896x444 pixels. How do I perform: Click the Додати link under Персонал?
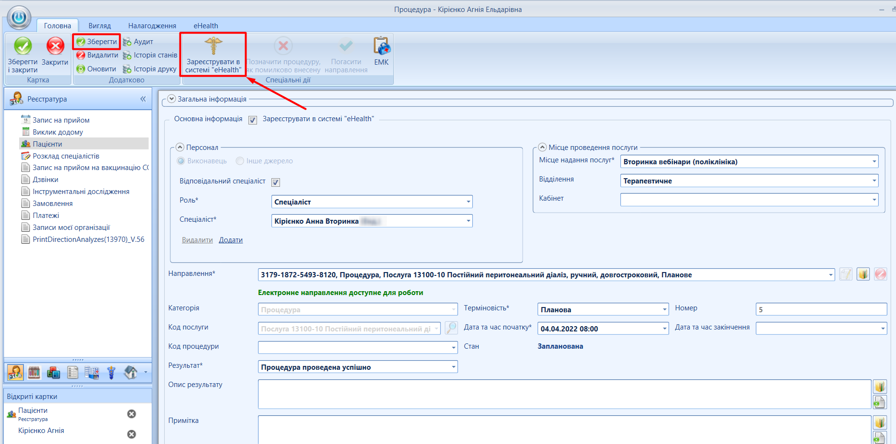coord(231,240)
